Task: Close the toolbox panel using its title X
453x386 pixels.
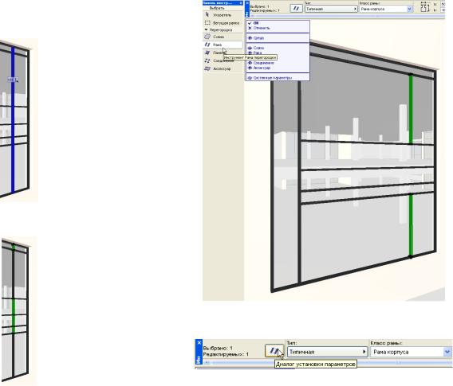Action: tap(241, 3)
